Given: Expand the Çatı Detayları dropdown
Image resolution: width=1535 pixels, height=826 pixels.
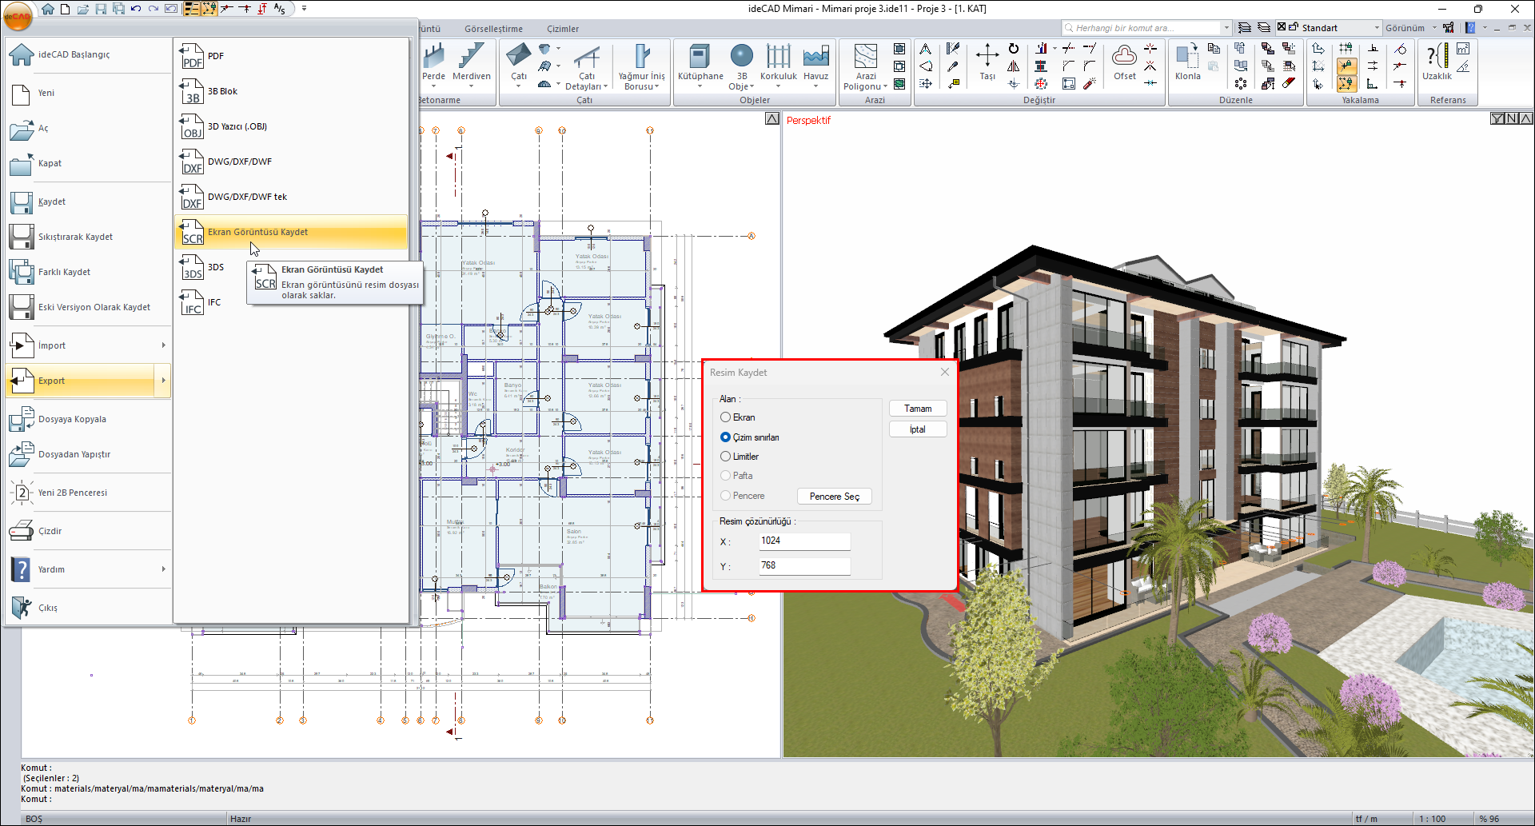Looking at the screenshot, I should point(606,86).
